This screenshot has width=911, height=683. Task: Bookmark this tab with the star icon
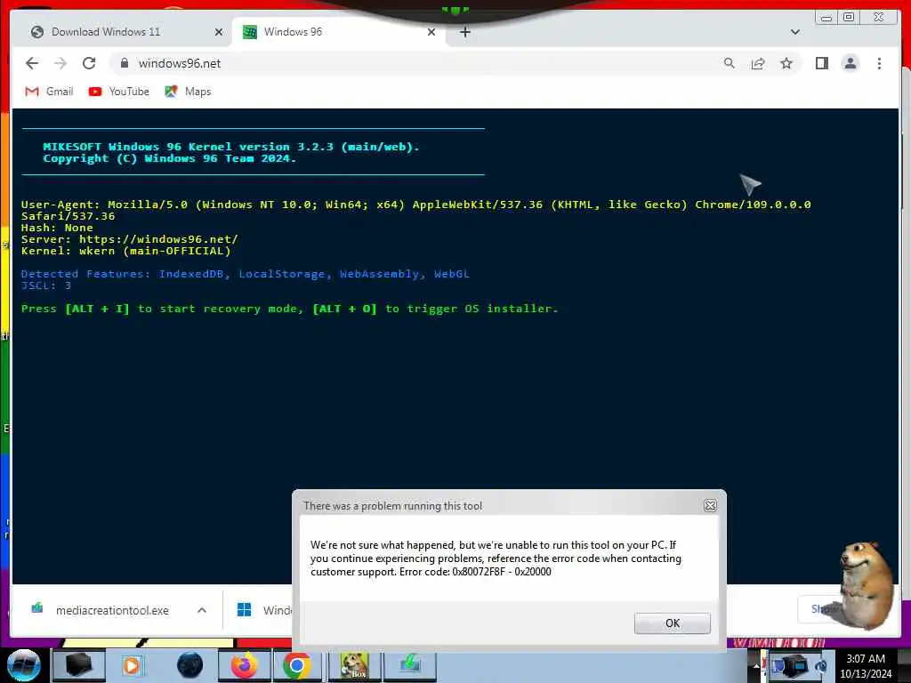(786, 63)
